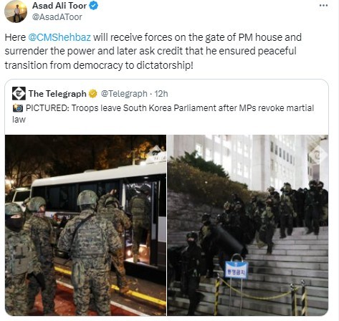Click the camera emoji before PICTURED

[x=18, y=108]
